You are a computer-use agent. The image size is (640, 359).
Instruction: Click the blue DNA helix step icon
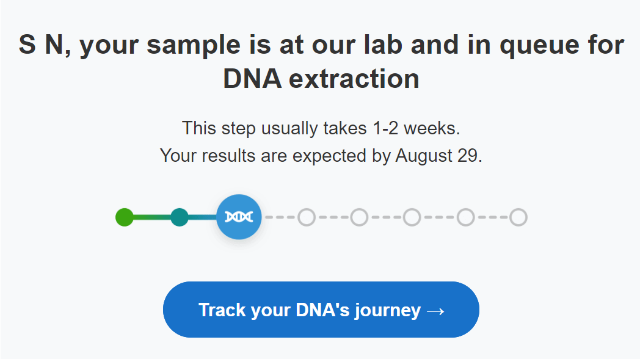coord(239,217)
